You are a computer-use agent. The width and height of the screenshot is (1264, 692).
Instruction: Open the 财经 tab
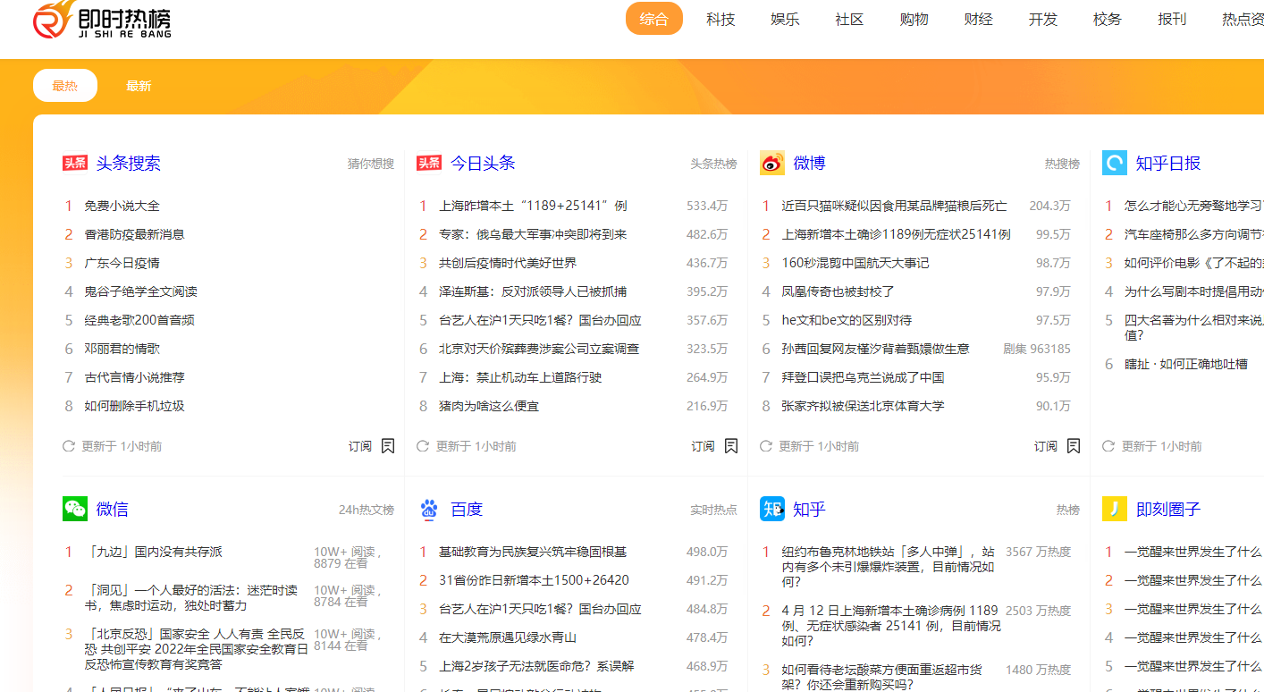(x=978, y=19)
